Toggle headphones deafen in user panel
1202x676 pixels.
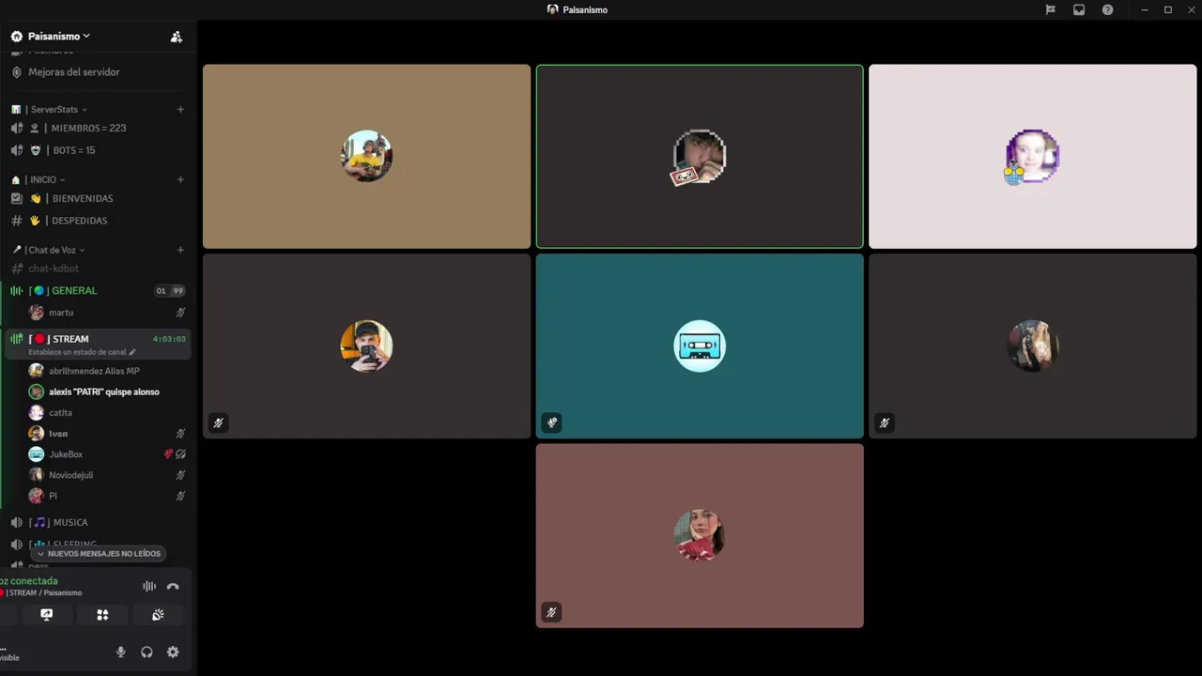click(x=146, y=652)
